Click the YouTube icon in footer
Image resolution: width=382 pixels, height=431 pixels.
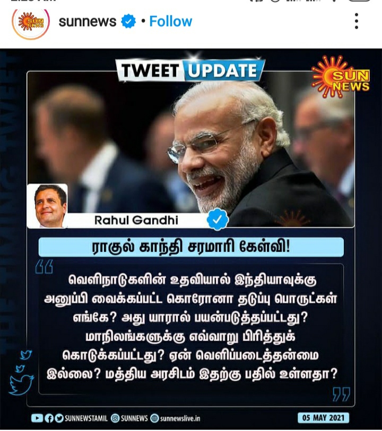click(x=37, y=418)
